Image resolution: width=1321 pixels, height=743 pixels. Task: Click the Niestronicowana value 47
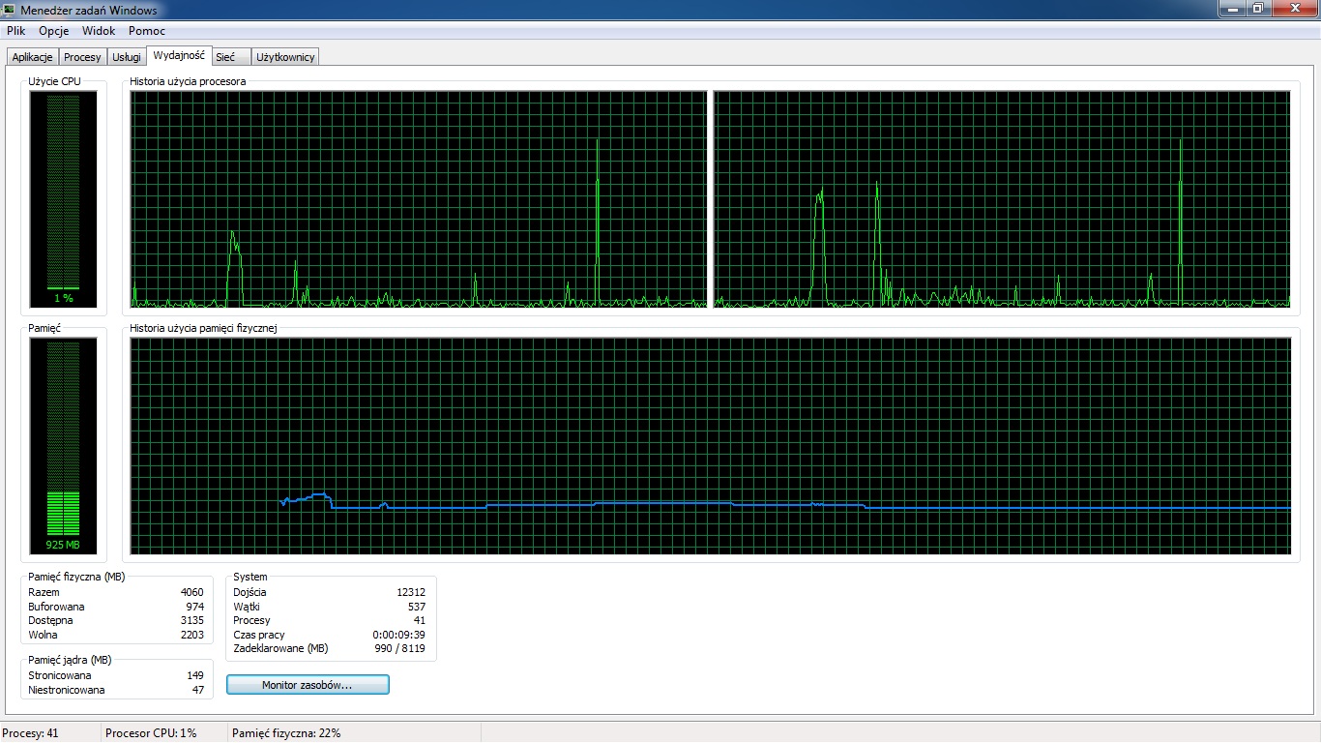click(198, 690)
